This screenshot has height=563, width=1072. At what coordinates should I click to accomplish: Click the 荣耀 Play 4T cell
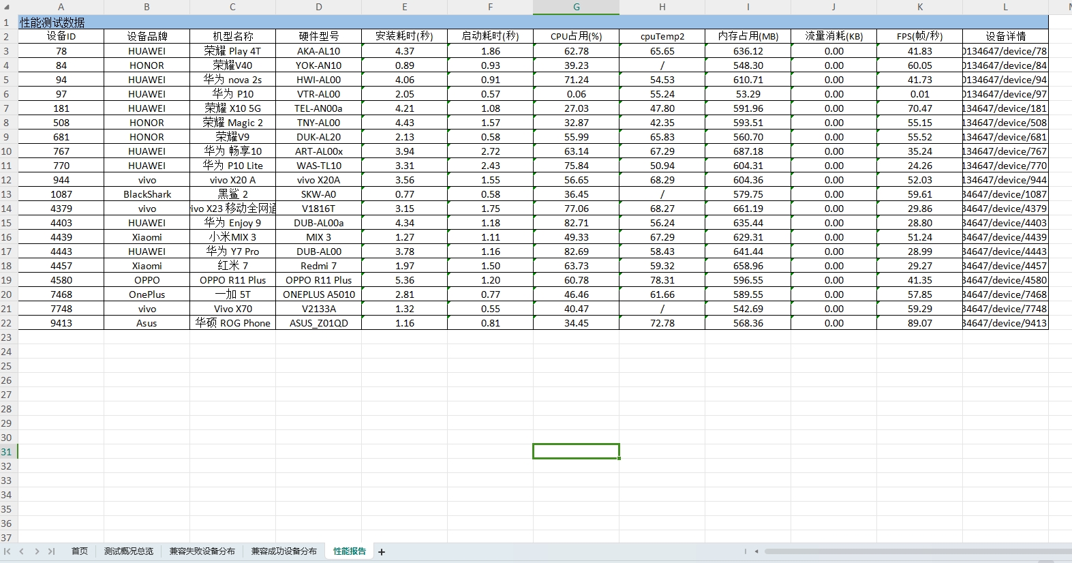coord(232,51)
